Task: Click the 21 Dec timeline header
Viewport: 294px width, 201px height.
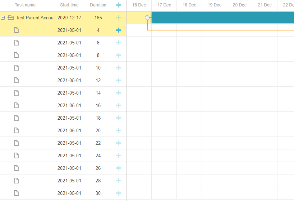Action: (265, 5)
